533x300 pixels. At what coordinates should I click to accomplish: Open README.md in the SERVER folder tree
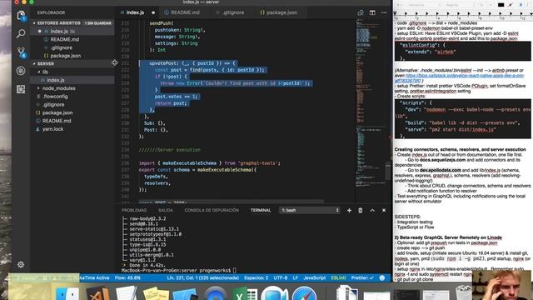coord(73,121)
